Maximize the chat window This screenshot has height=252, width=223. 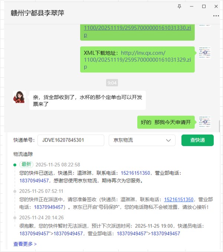[204, 6]
